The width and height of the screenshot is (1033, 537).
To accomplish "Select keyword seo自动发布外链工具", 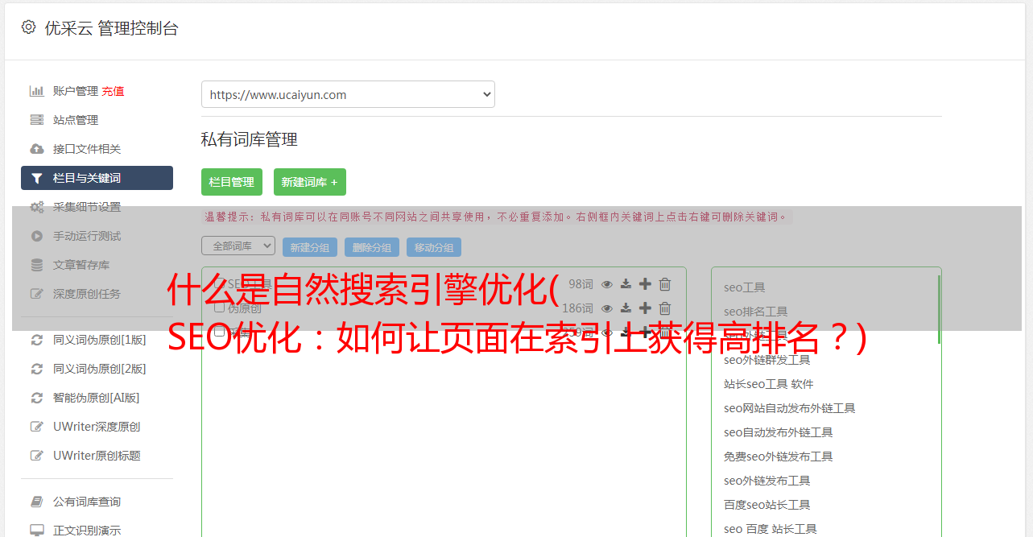I will click(779, 432).
